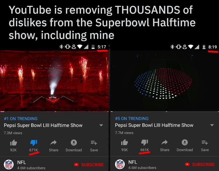Tap Share icon in the right screenshot

click(165, 142)
